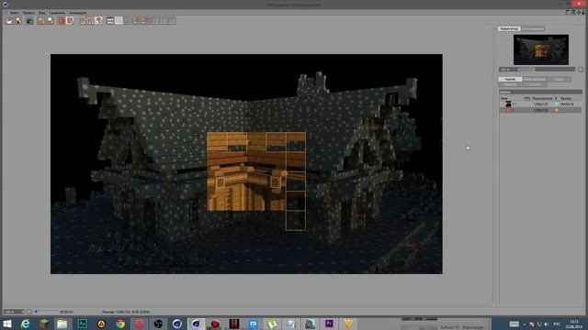This screenshot has height=330, width=588.
Task: Open the Файл menu
Action: point(14,13)
